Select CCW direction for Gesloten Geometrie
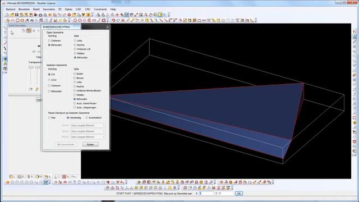 point(52,80)
